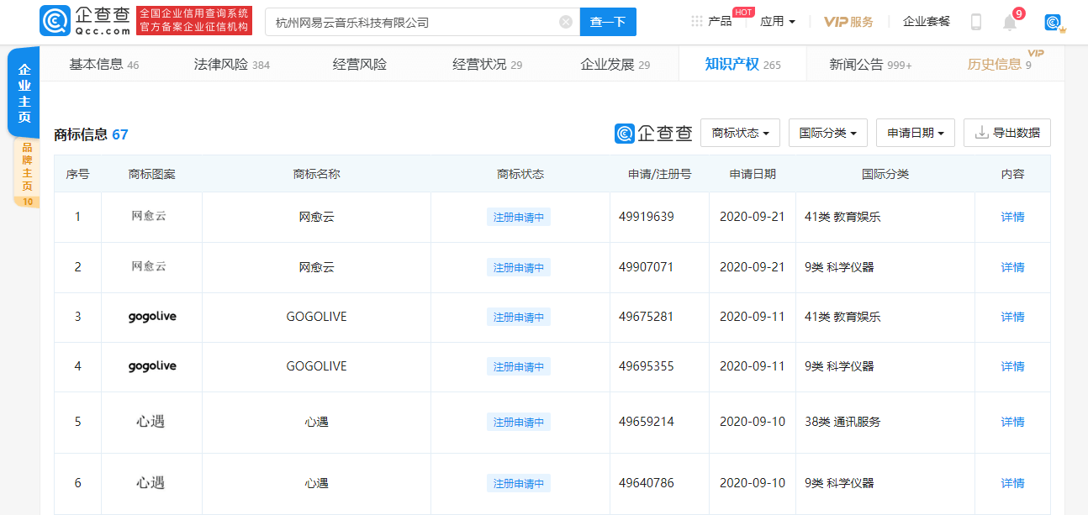Expand the 申请日期 filter
The height and width of the screenshot is (515, 1088).
(915, 132)
